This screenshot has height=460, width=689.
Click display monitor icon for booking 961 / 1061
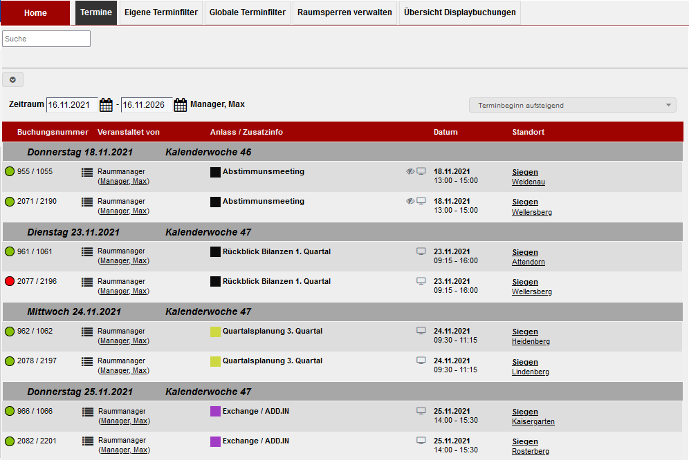pos(421,251)
